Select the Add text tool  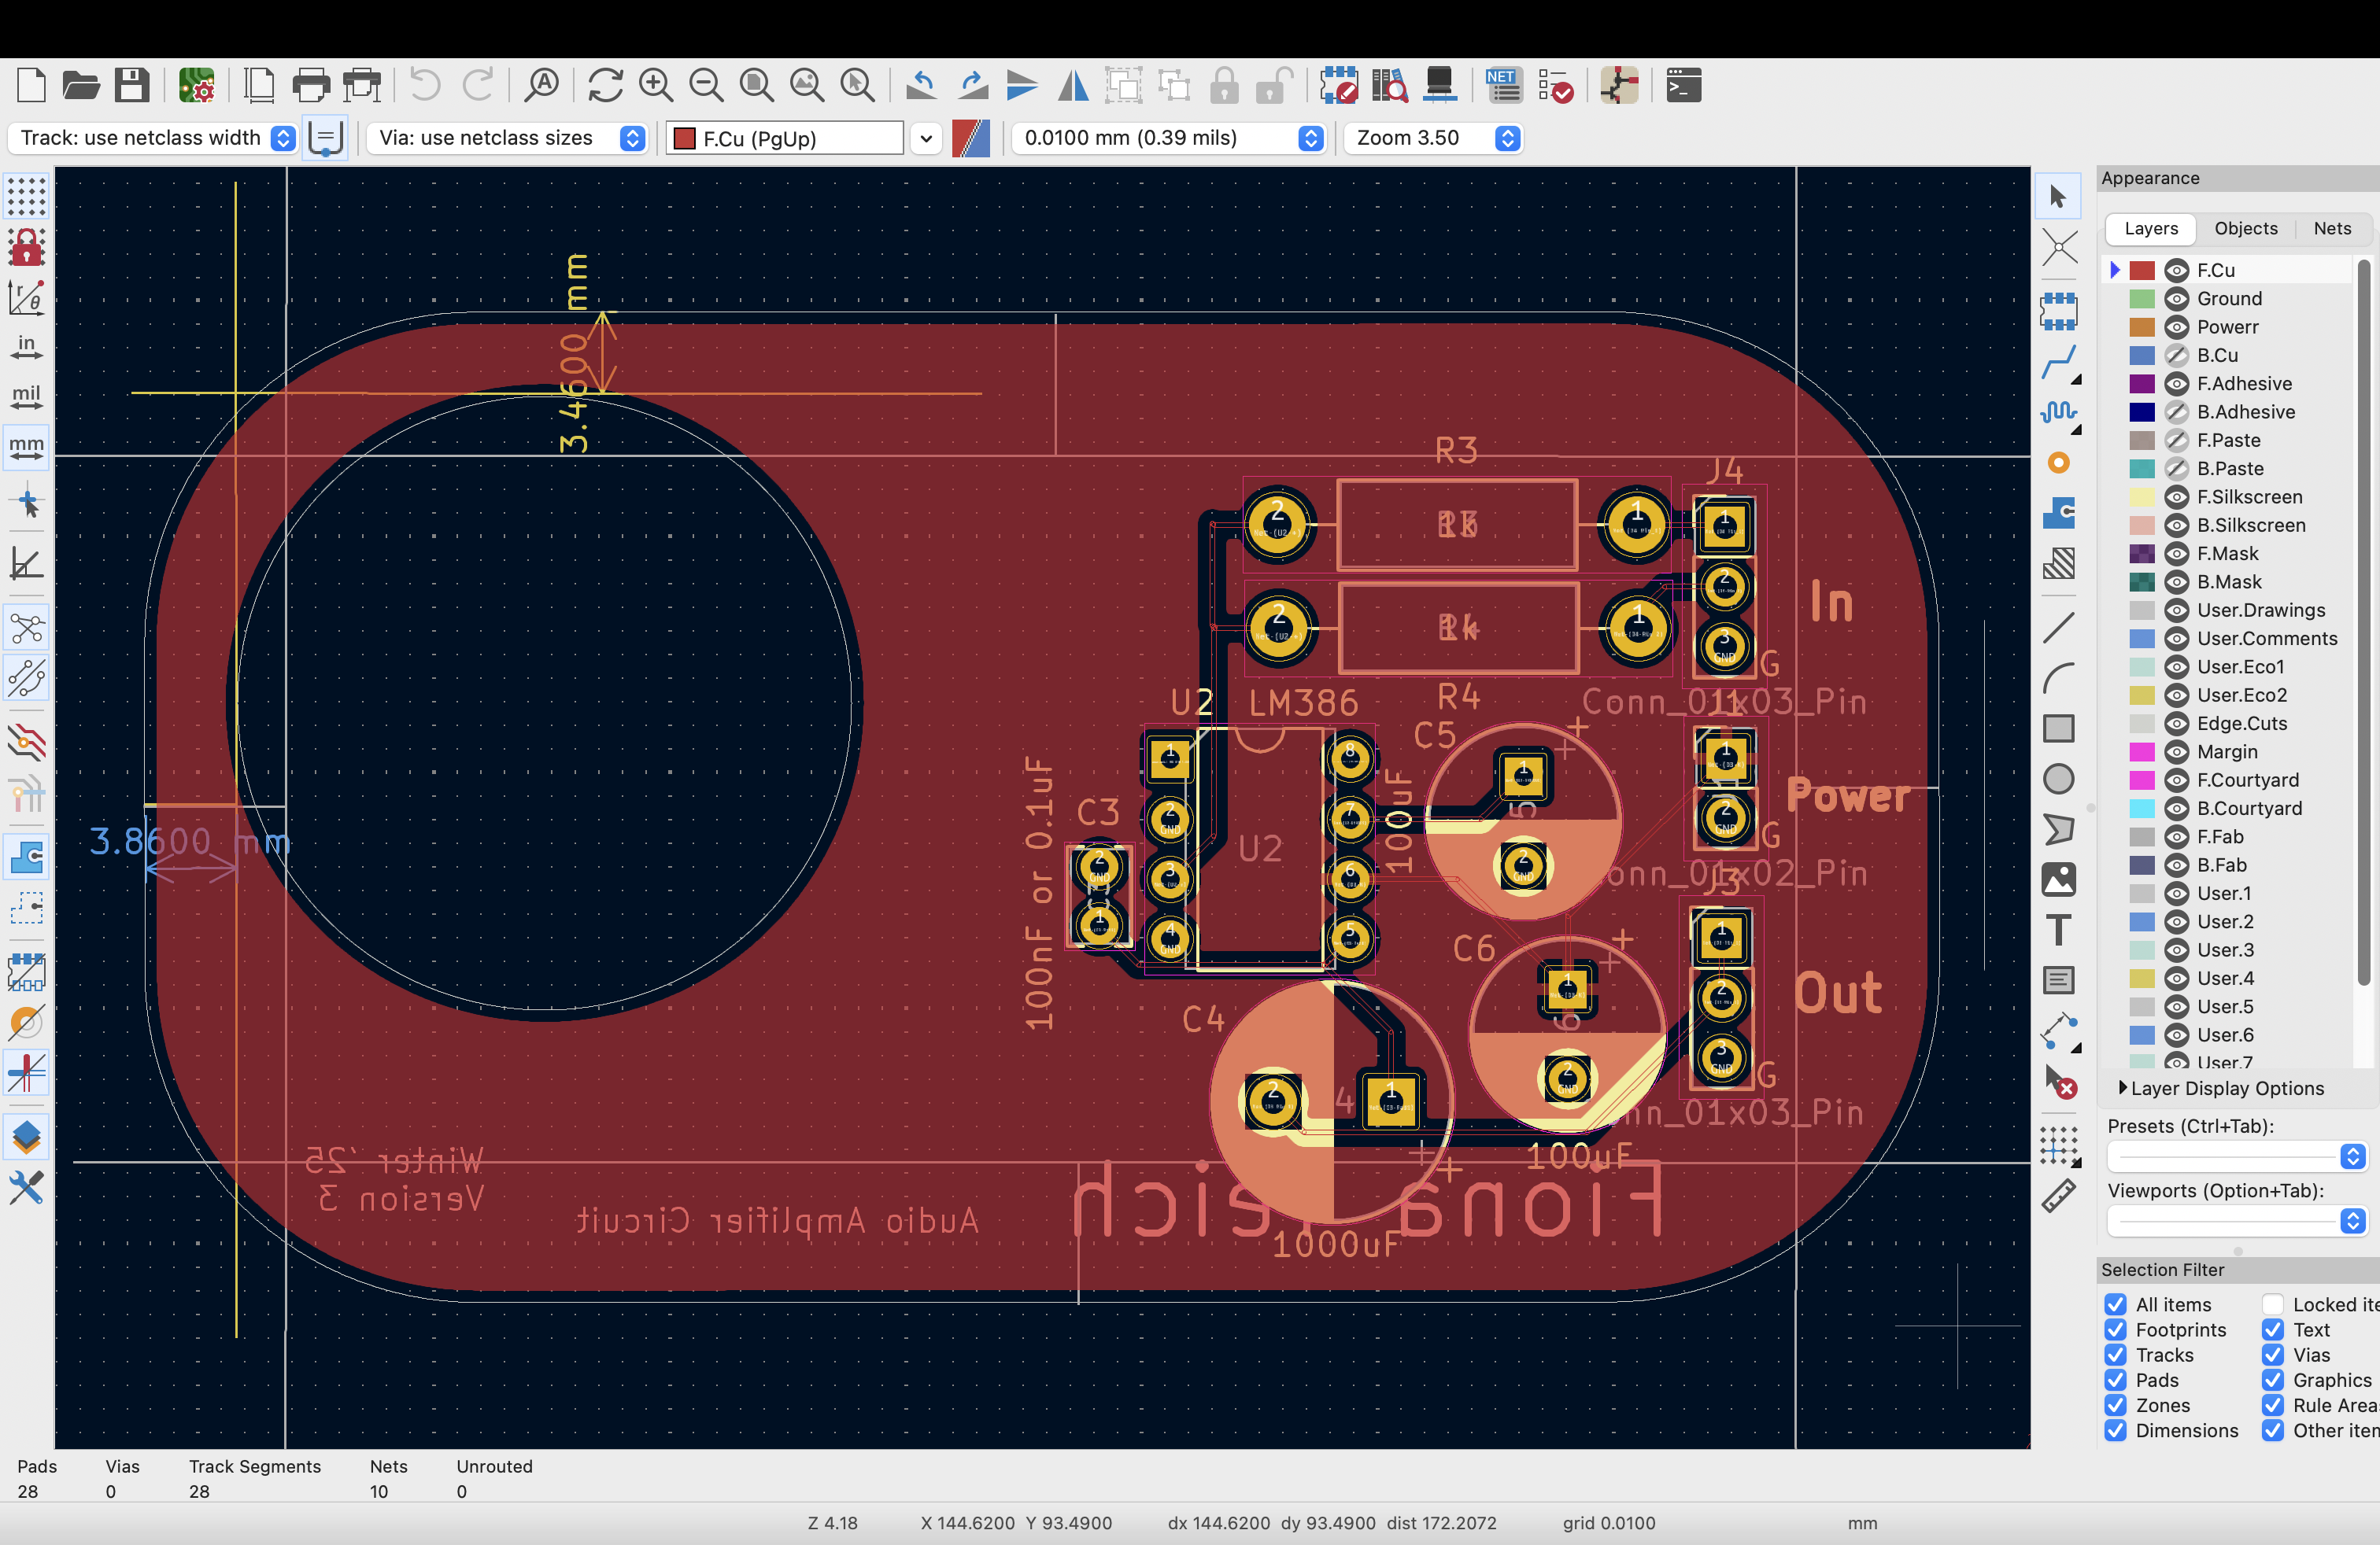click(x=2058, y=929)
